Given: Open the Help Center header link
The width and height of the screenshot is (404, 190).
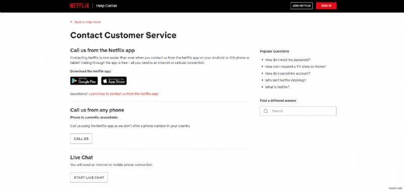Looking at the screenshot, I should [x=107, y=6].
